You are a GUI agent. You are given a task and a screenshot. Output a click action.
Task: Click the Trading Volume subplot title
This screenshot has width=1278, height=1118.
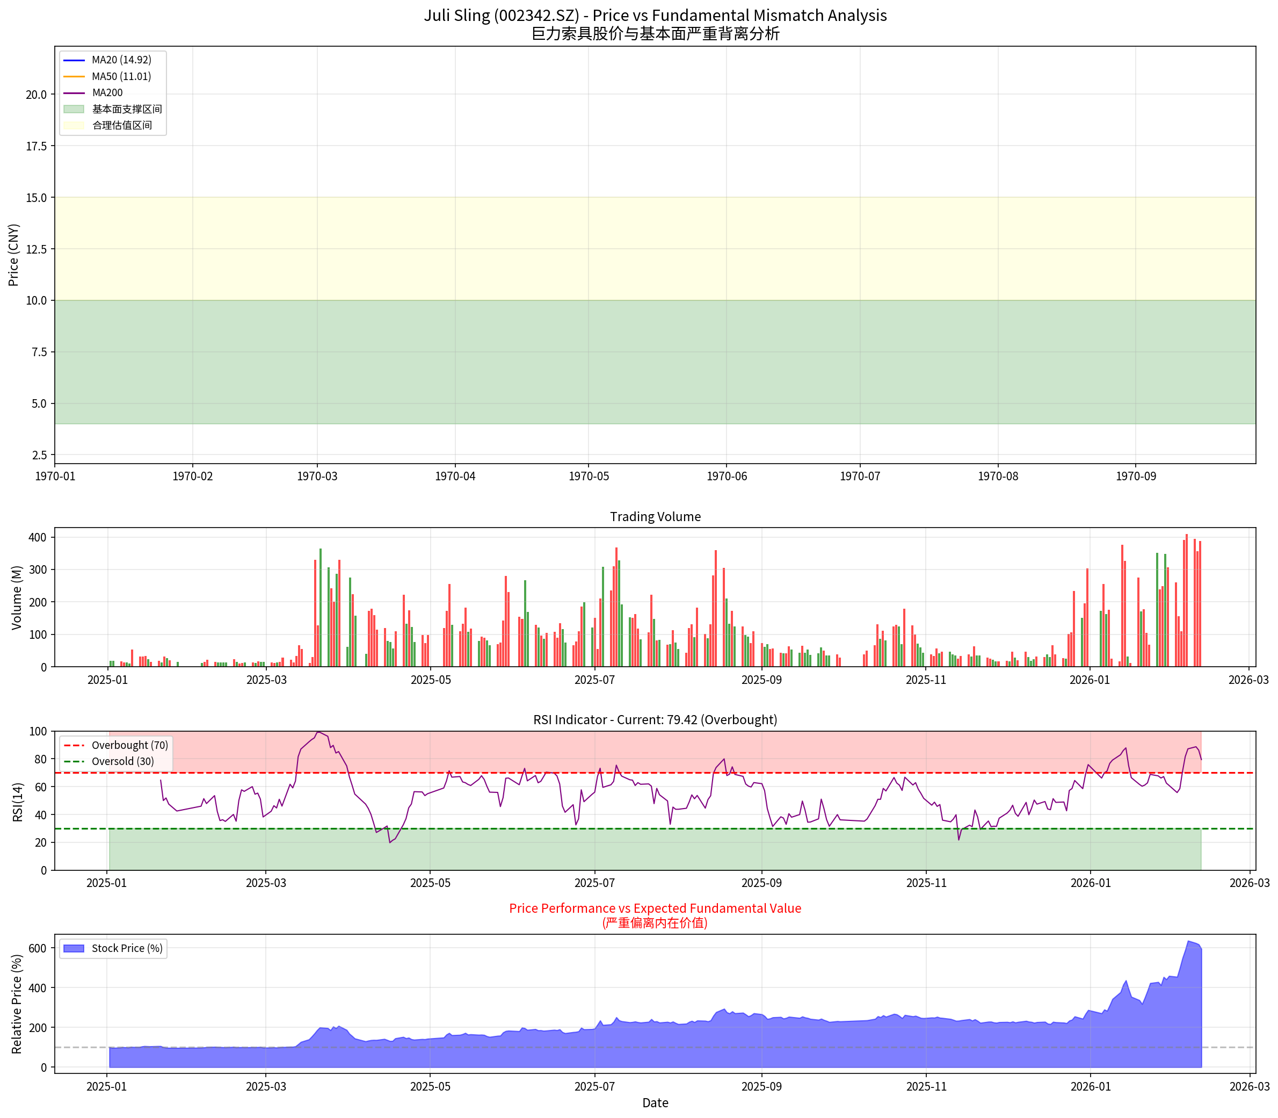(655, 517)
